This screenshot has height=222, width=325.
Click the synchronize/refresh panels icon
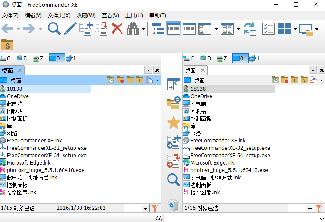pyautogui.click(x=250, y=29)
